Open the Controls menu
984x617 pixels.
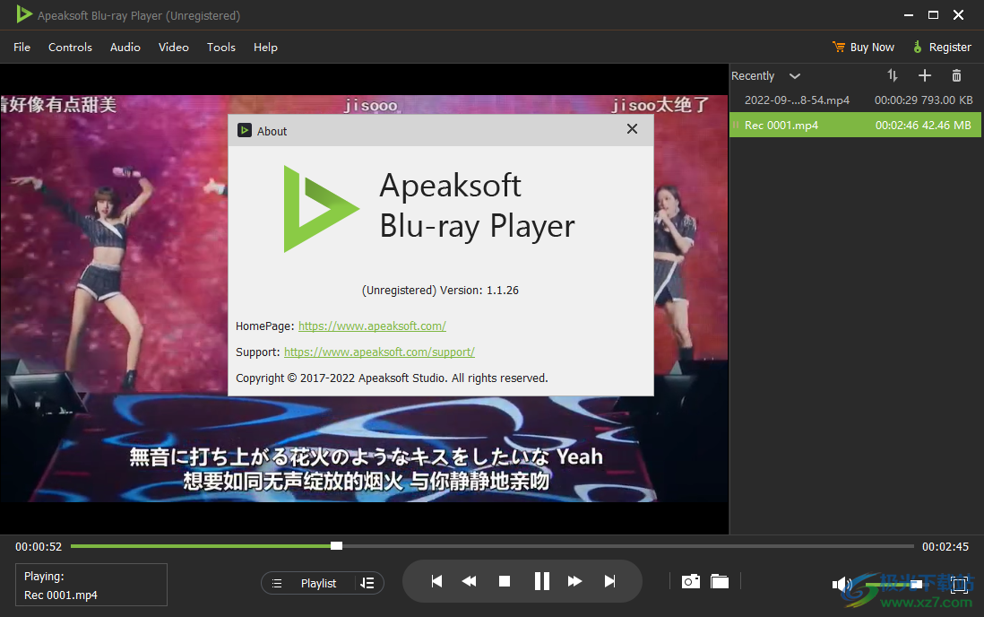click(x=70, y=47)
